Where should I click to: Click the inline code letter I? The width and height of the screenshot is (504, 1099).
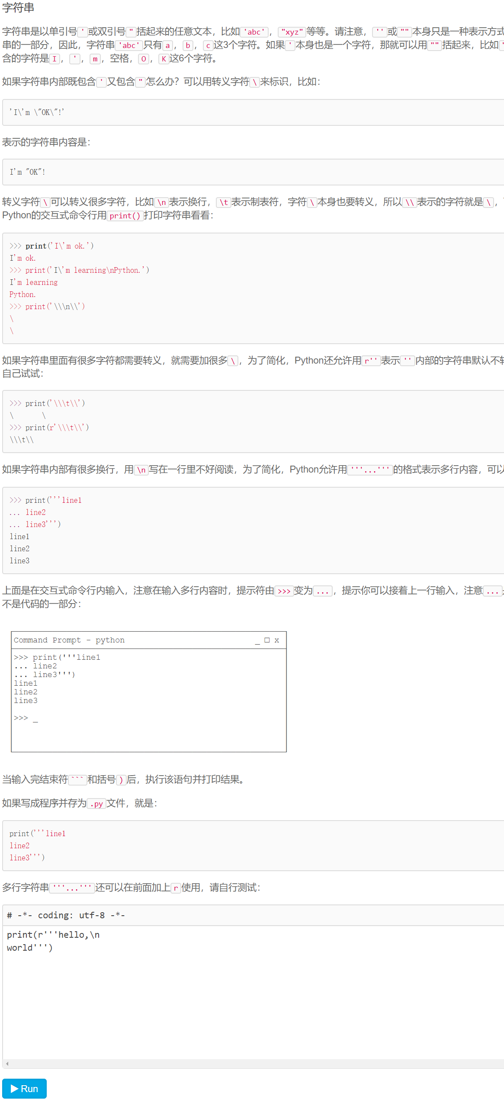(x=55, y=59)
